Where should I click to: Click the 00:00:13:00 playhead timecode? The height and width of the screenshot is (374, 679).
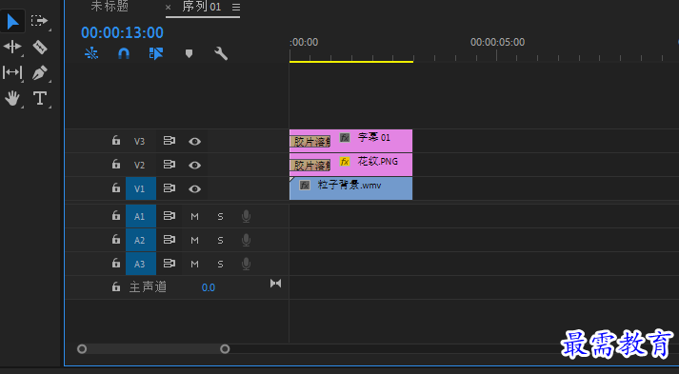(x=122, y=33)
